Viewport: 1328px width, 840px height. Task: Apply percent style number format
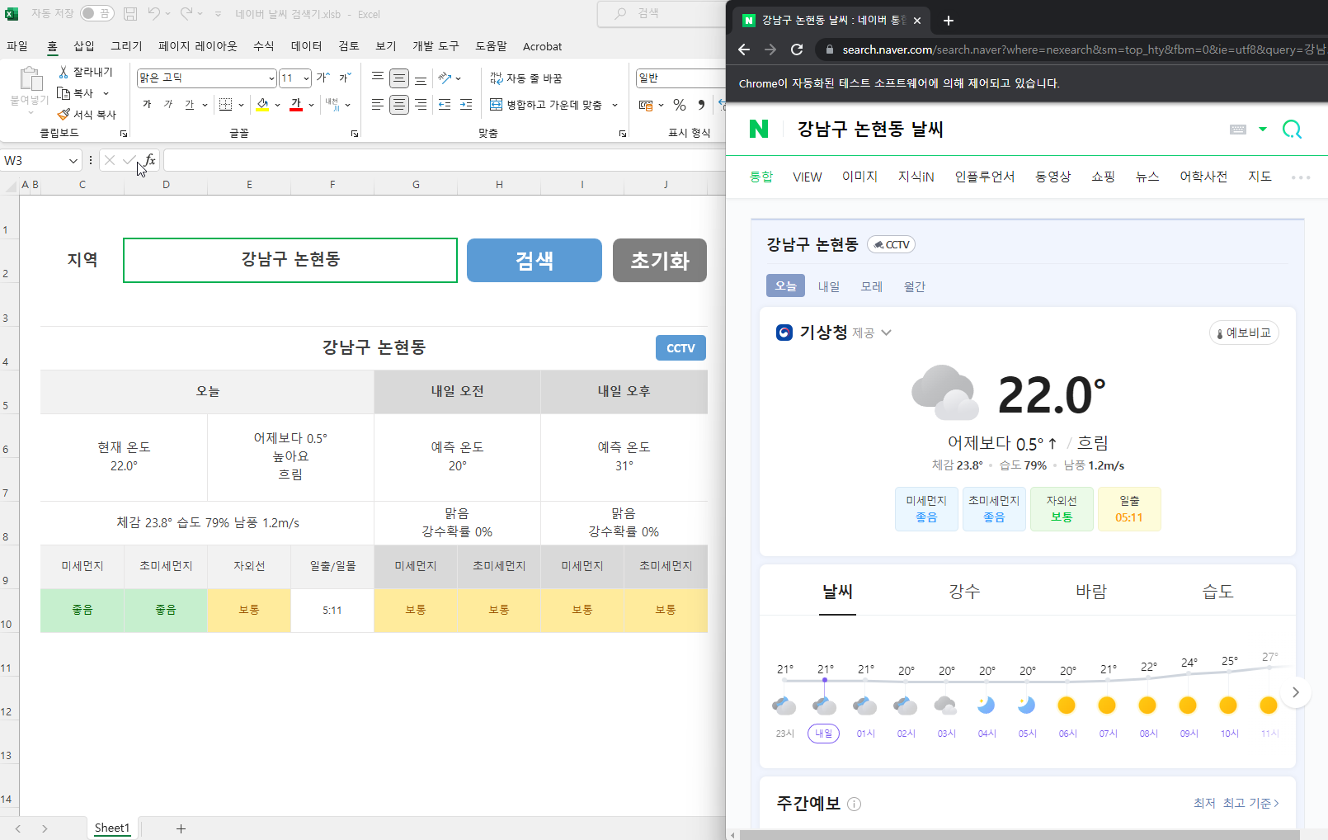pyautogui.click(x=680, y=105)
